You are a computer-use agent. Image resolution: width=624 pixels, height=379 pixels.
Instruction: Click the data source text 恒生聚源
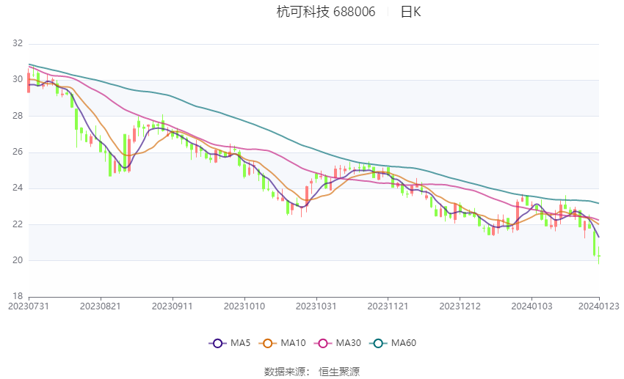[x=339, y=372]
